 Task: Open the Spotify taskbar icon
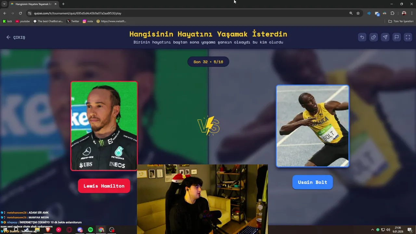tap(90, 230)
